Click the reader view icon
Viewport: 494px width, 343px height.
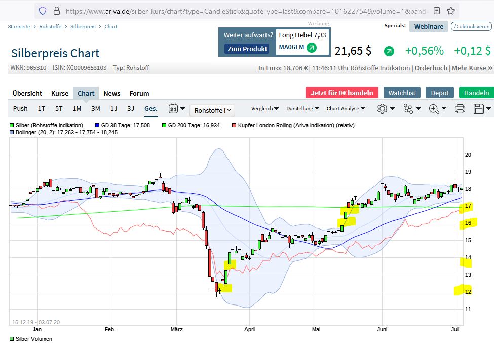(437, 11)
